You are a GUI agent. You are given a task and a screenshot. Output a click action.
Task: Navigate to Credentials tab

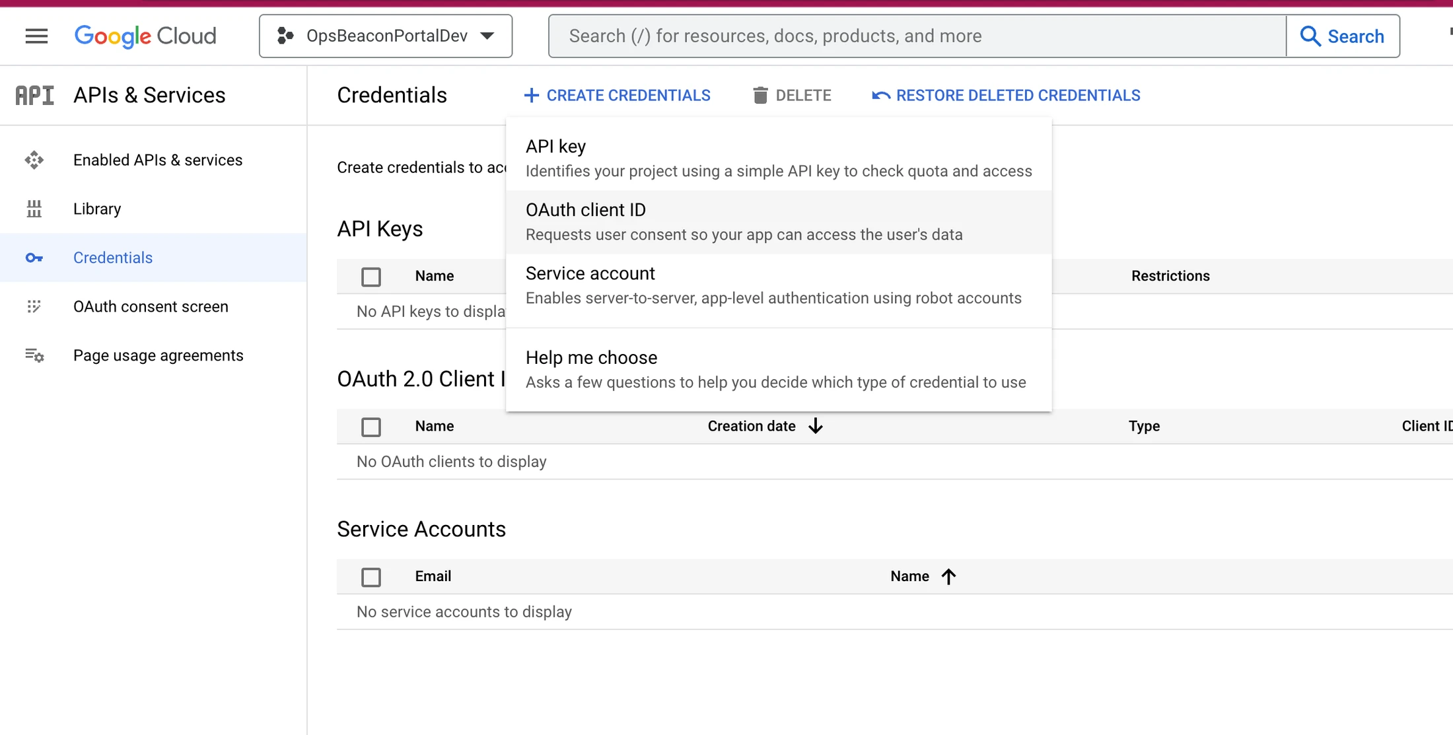[x=112, y=257]
